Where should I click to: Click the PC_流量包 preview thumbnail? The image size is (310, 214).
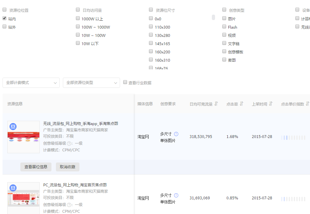pyautogui.click(x=24, y=198)
